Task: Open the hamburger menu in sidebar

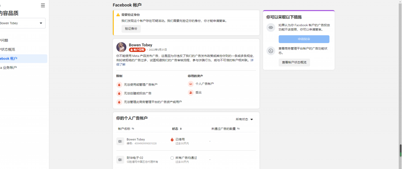Action: pos(43,5)
